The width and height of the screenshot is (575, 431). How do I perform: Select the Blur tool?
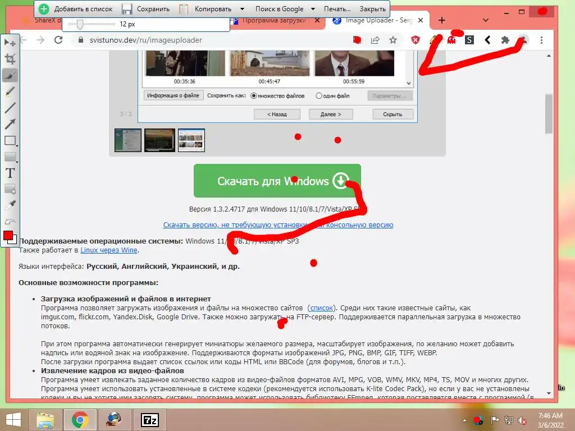coord(10,189)
